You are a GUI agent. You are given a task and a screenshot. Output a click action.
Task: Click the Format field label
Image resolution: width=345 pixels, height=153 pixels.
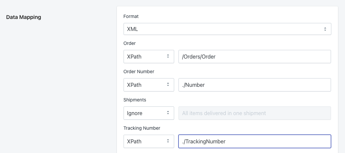click(x=131, y=16)
